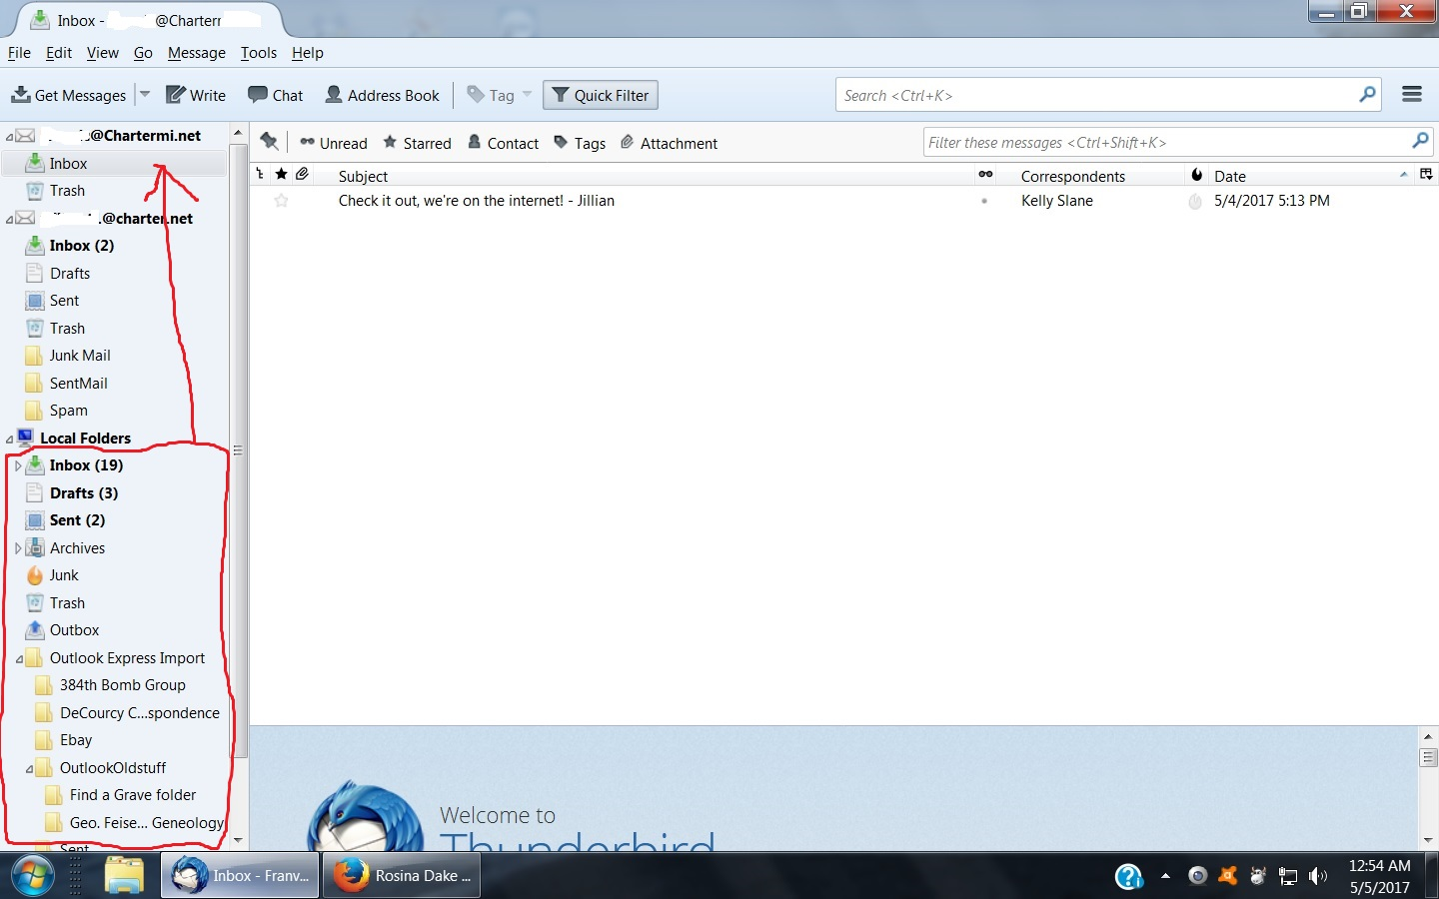The image size is (1439, 899).
Task: Fetch new mail with Get Messages
Action: (69, 95)
